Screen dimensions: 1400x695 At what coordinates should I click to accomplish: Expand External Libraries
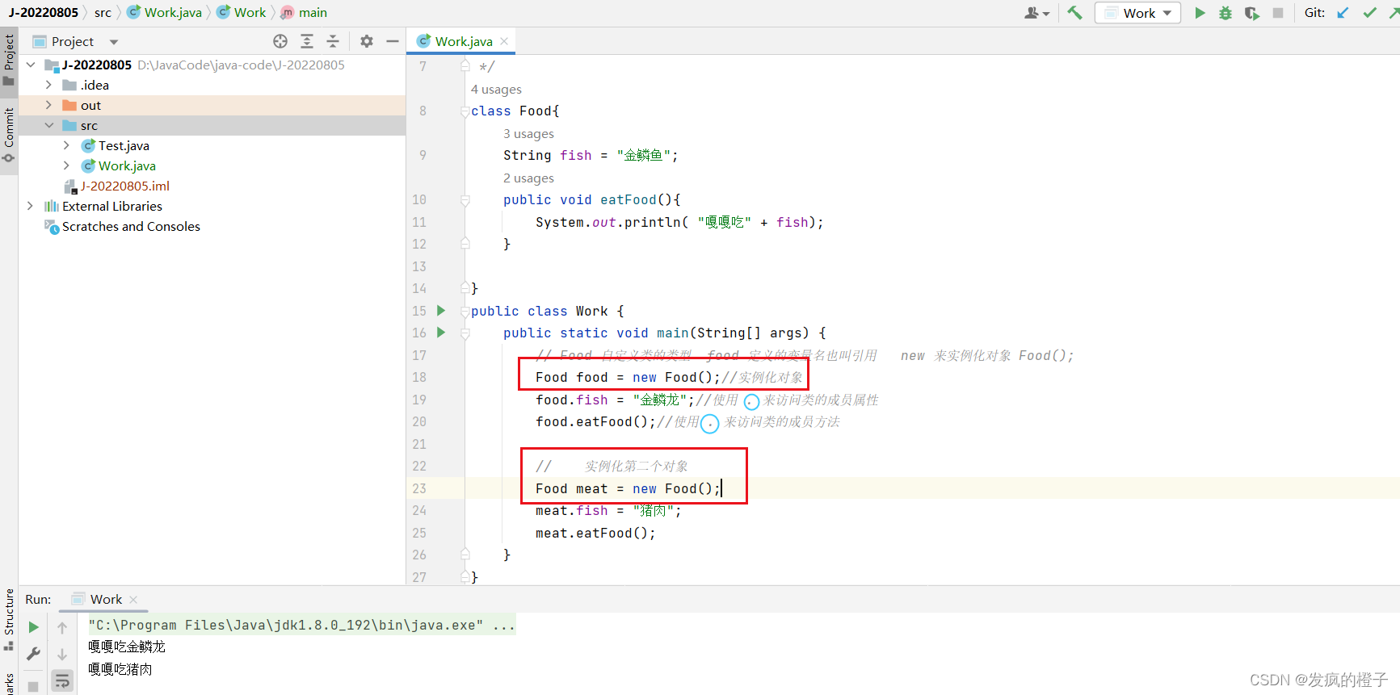tap(31, 206)
